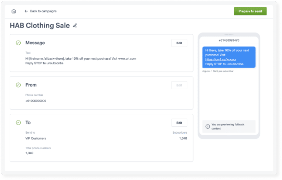The width and height of the screenshot is (282, 180).
Task: Click the home icon
Action: [x=14, y=11]
